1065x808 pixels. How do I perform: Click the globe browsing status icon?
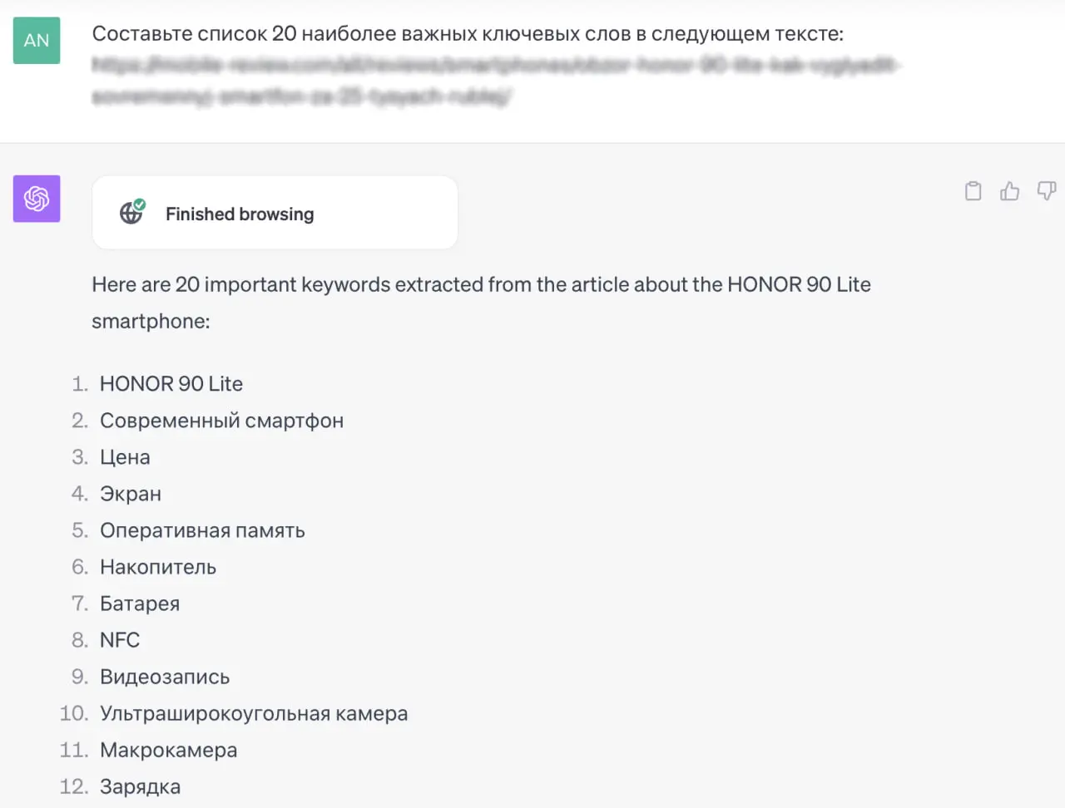[131, 213]
